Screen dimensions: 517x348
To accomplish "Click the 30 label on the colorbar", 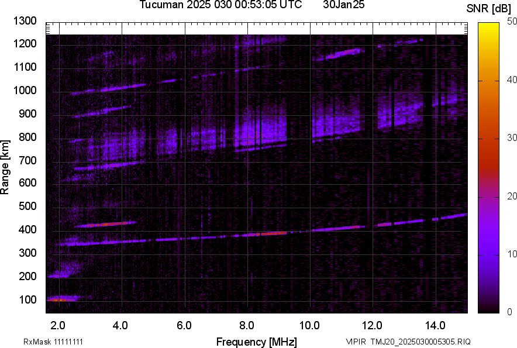I will (x=513, y=138).
